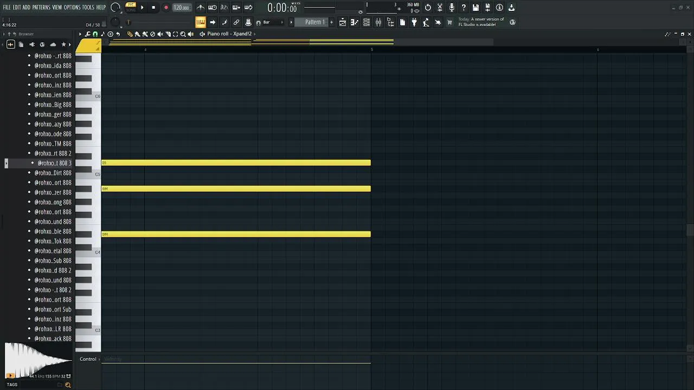Pick the Zoom magnifier tool
Screen dimensions: 694x390
tap(183, 34)
